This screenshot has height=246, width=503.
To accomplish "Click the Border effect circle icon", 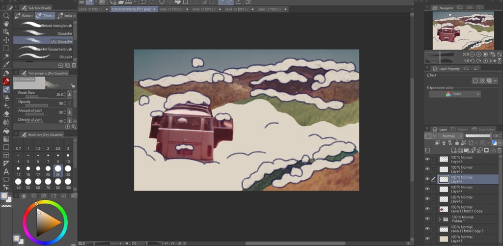I will point(475,81).
